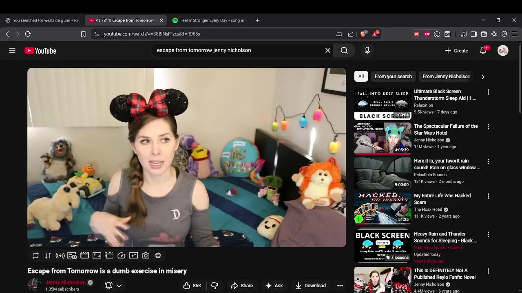Viewport: 522px width, 293px height.
Task: Go to the YouTube home logo
Action: click(40, 51)
